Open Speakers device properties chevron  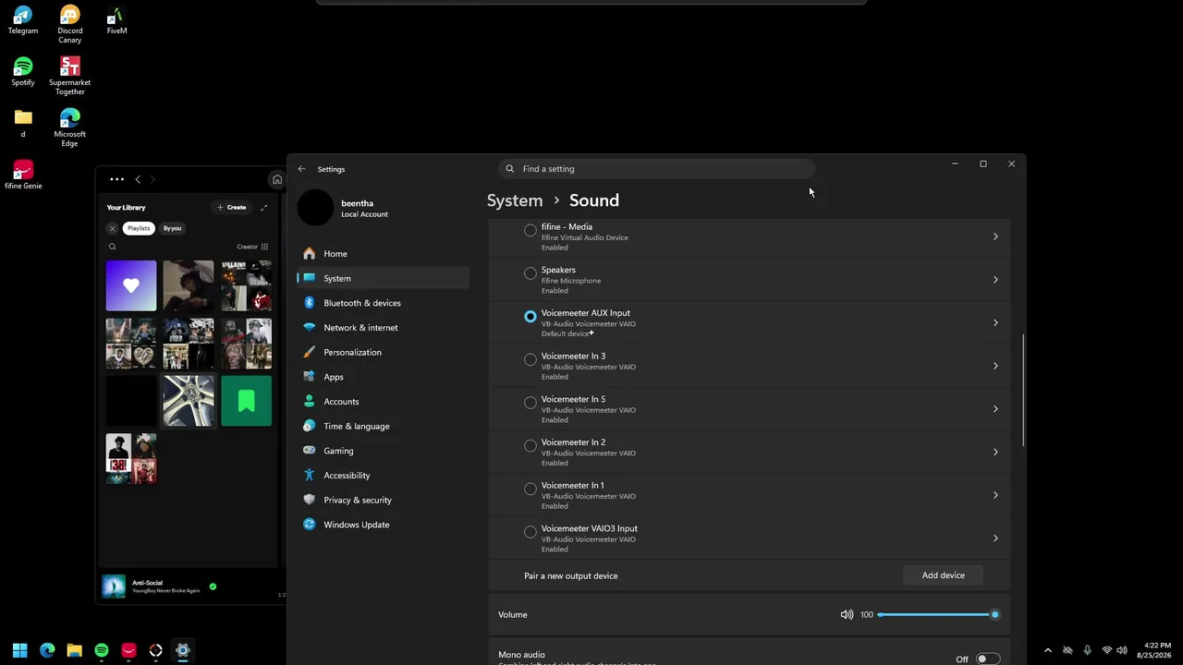click(x=995, y=280)
